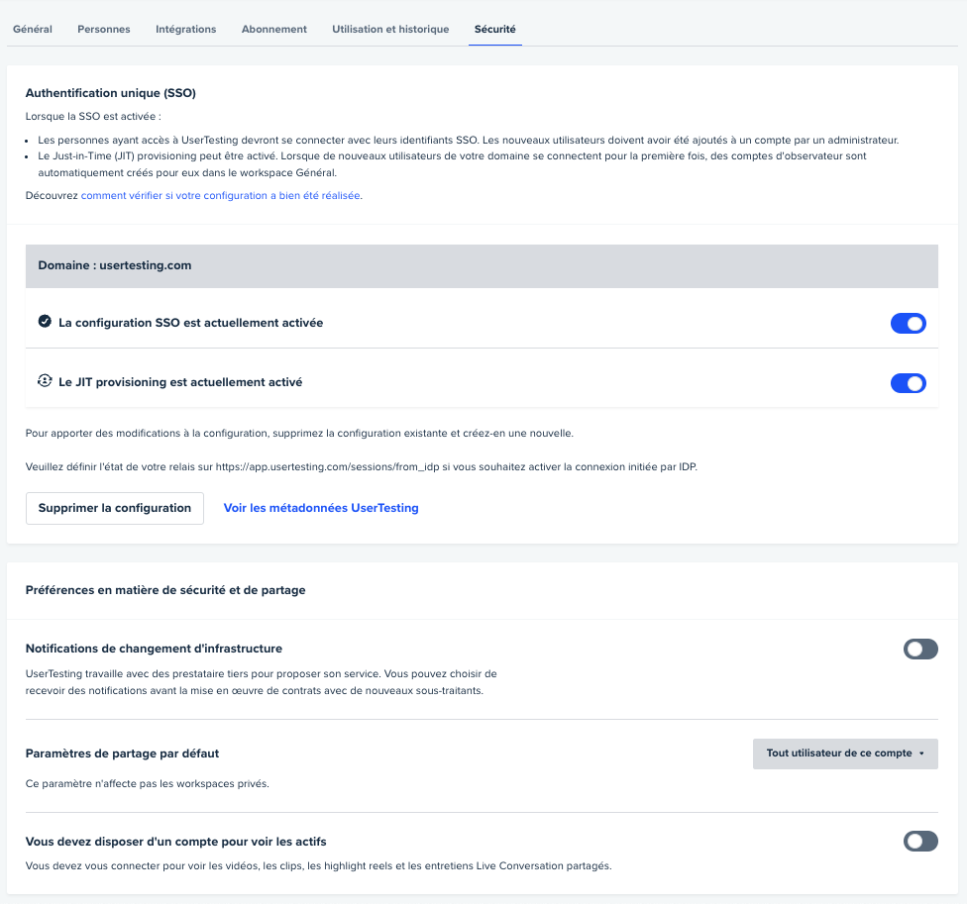Open the Voir les métadonnées UserTesting link
Screen dimensions: 967x904
tap(321, 508)
